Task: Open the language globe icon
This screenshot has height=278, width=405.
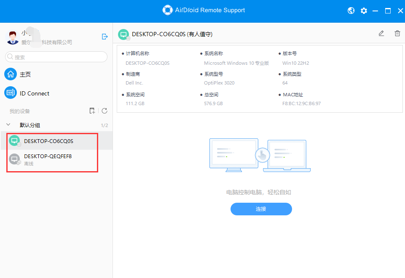Action: click(x=351, y=11)
